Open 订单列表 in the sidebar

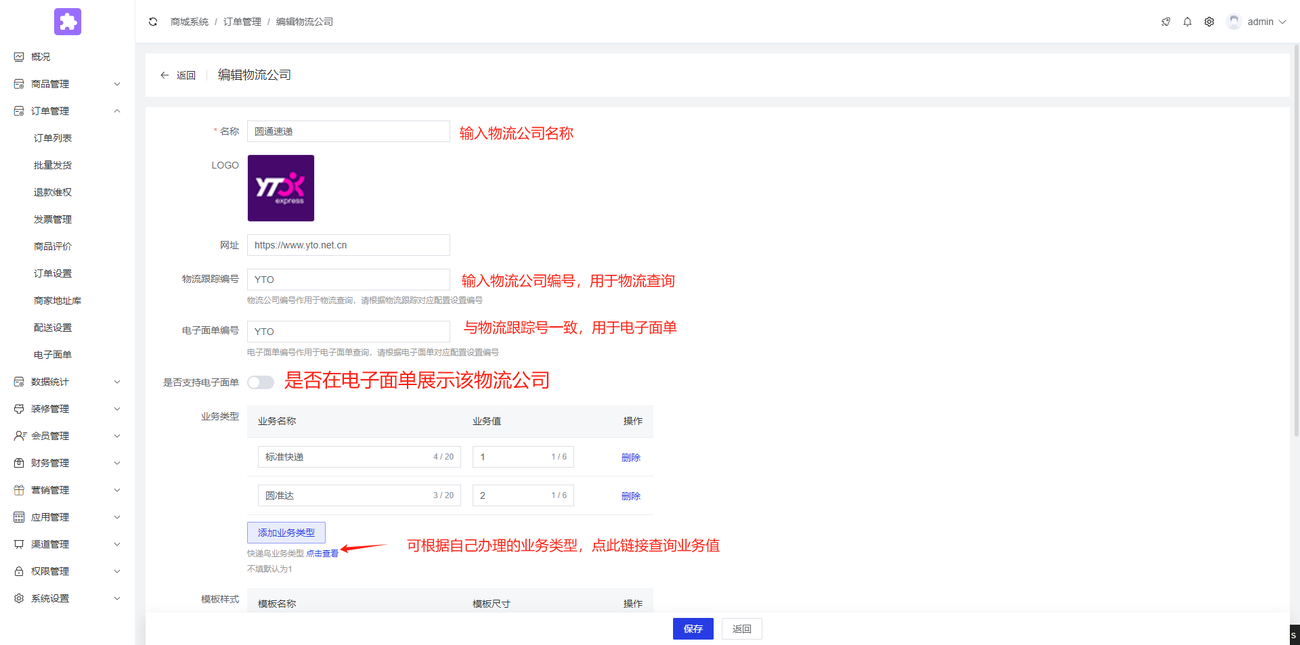[53, 138]
